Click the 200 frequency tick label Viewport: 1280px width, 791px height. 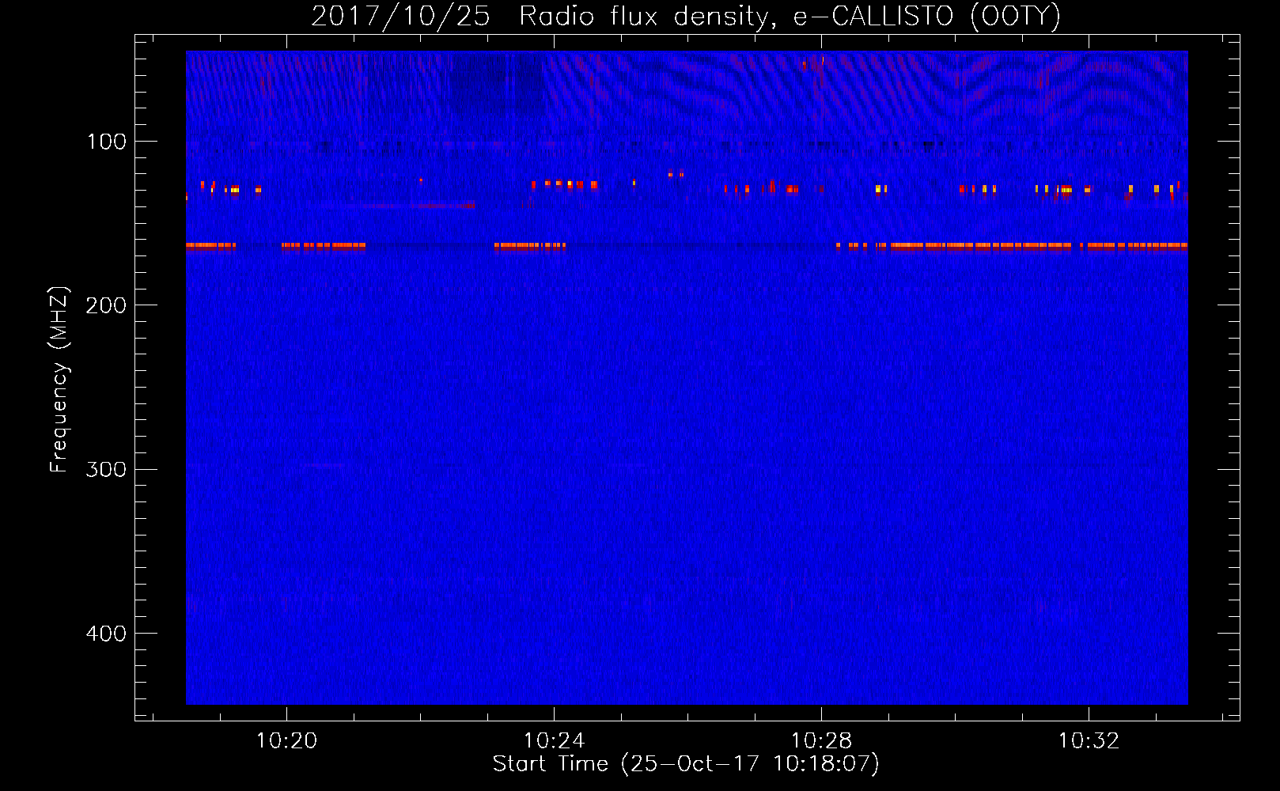[x=106, y=305]
